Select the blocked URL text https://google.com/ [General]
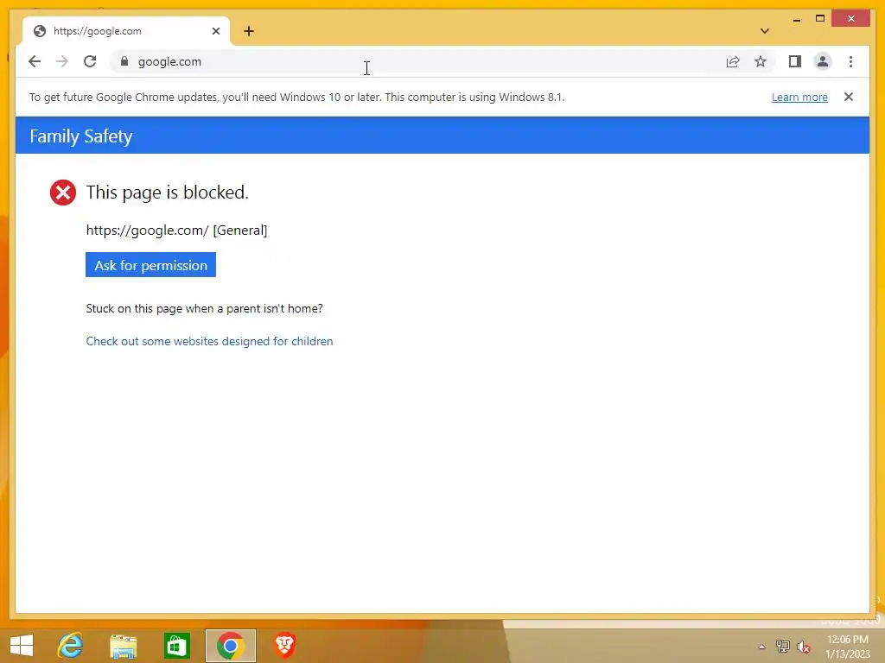The width and height of the screenshot is (885, 663). (x=176, y=230)
